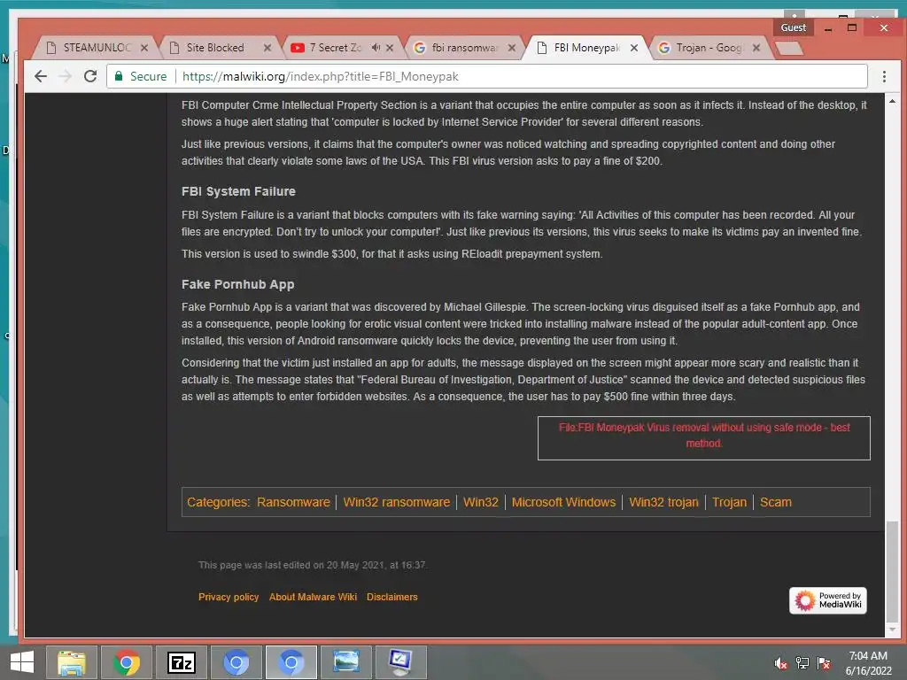Screen dimensions: 907x680
Task: Open the Win32 trojan category link
Action: 663,502
